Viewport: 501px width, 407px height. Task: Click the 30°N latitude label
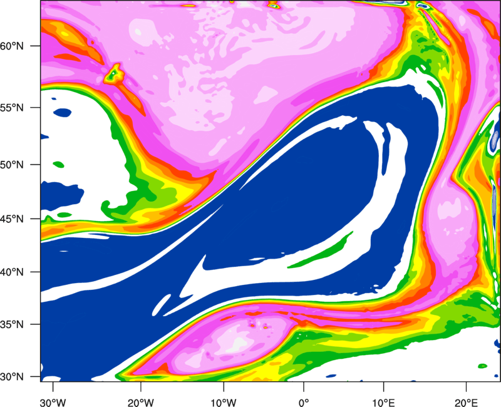point(12,377)
